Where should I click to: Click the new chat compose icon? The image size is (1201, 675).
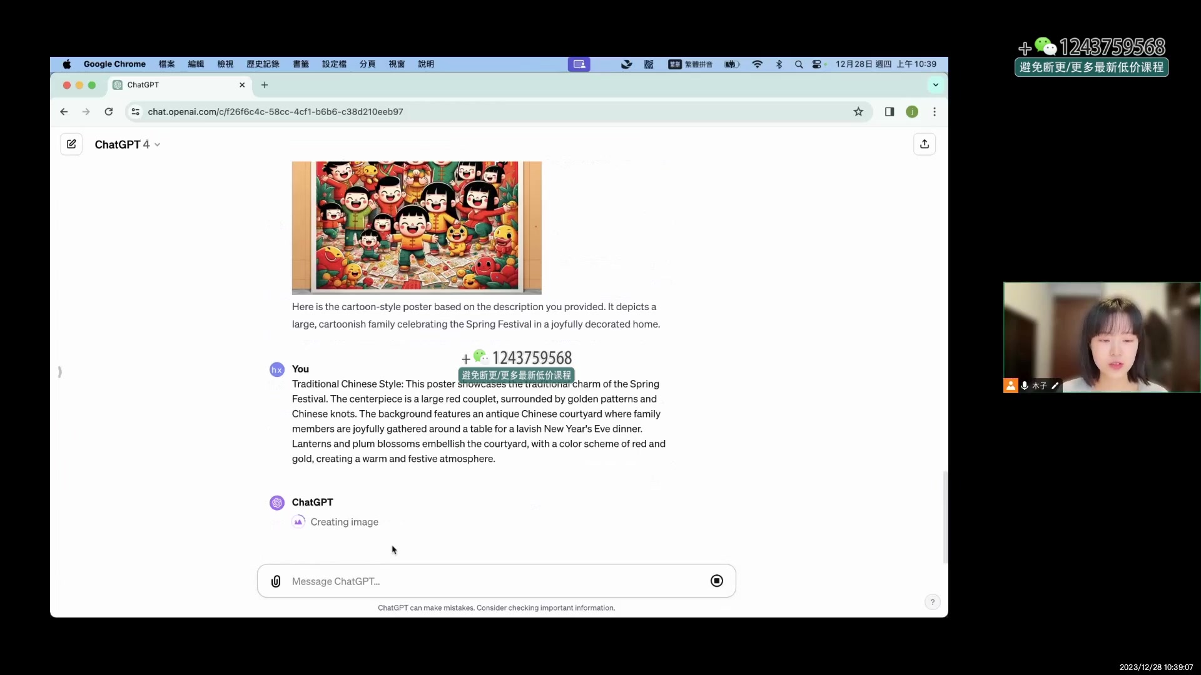[72, 143]
